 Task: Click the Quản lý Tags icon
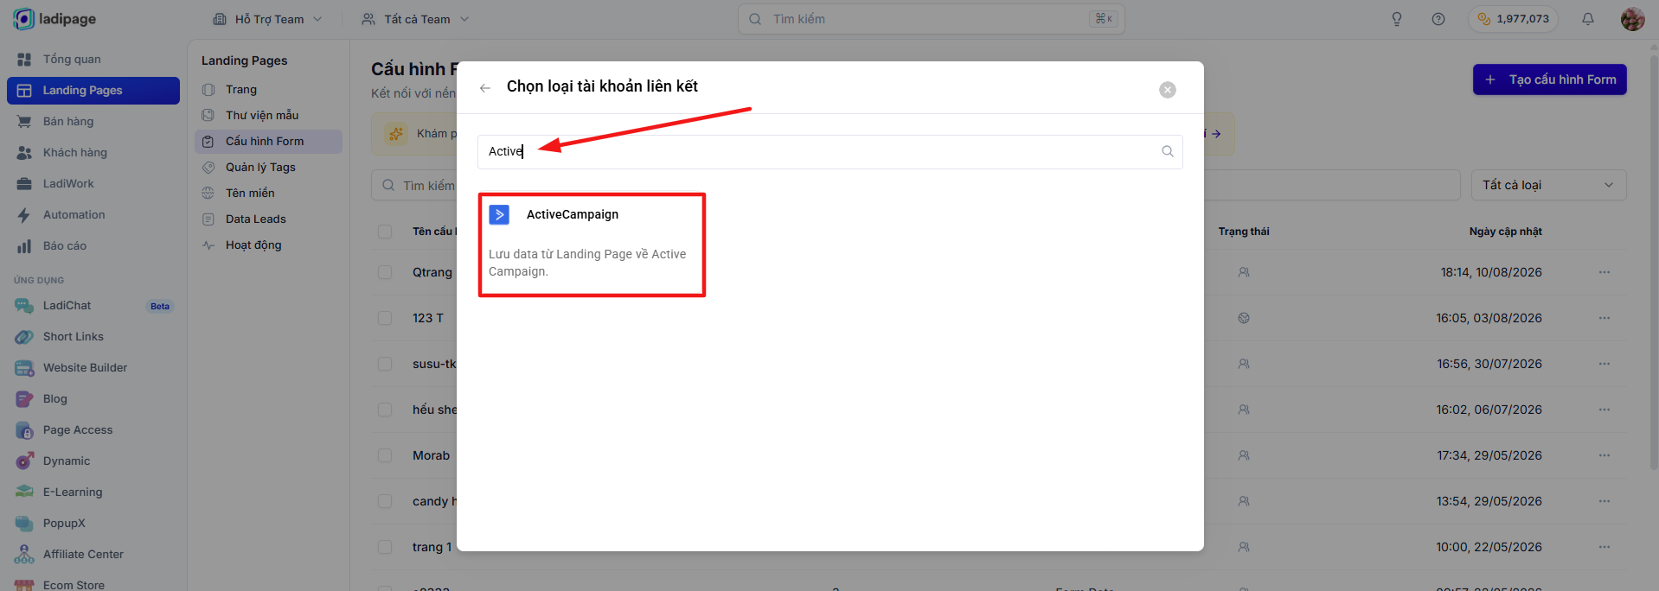[208, 168]
